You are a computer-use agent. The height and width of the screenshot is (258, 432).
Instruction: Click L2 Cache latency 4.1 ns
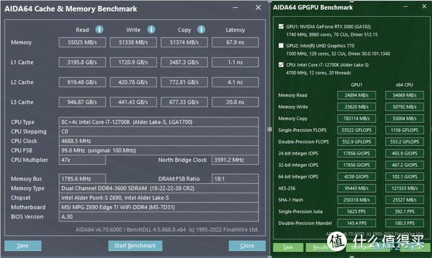click(x=235, y=82)
